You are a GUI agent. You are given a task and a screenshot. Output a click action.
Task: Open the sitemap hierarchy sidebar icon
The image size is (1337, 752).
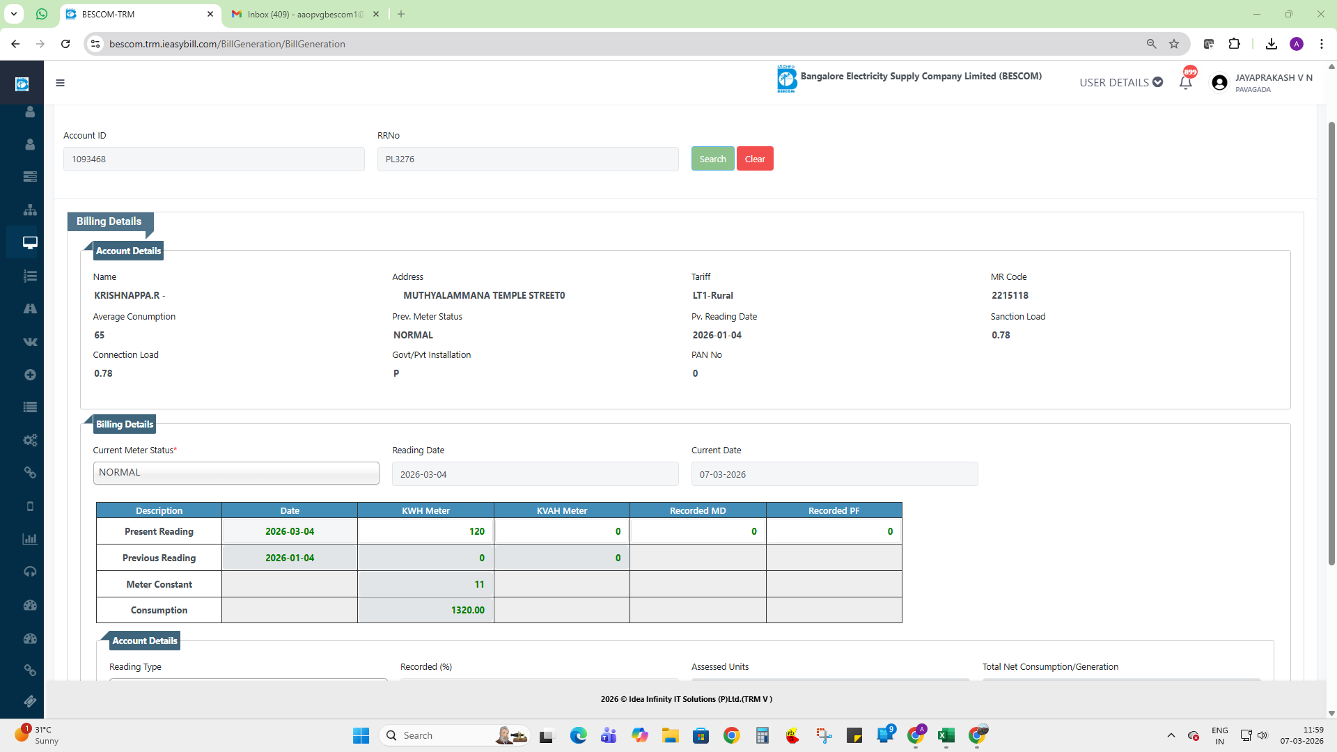click(x=30, y=210)
